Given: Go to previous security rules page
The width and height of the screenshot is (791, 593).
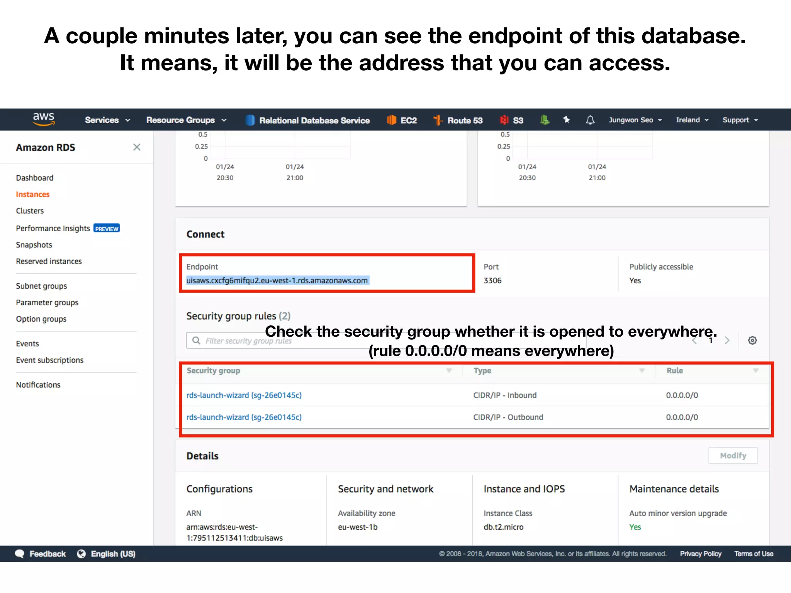Looking at the screenshot, I should point(694,340).
